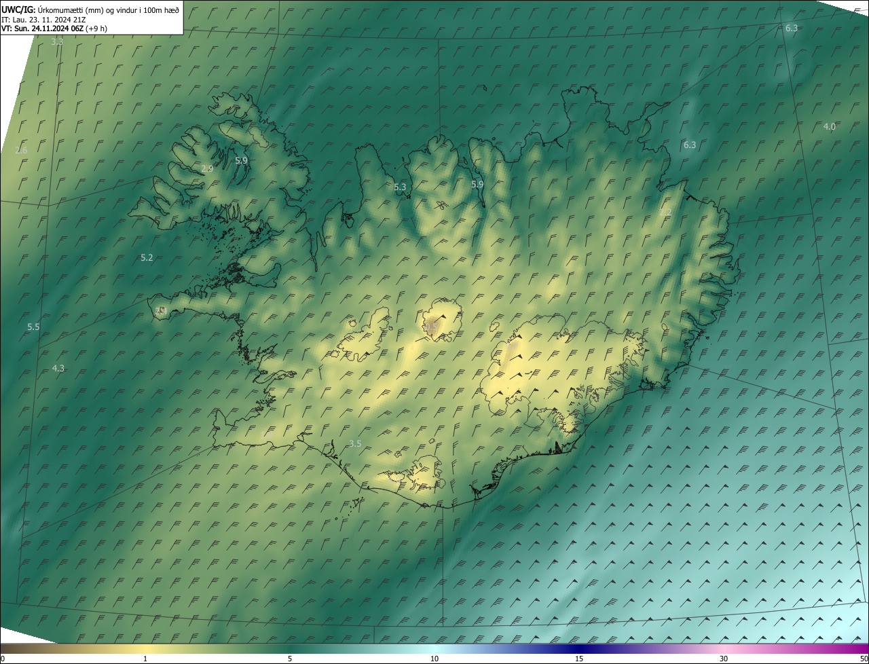Click the 2.9 value label on Westfjords
Image resolution: width=869 pixels, height=664 pixels.
point(207,168)
